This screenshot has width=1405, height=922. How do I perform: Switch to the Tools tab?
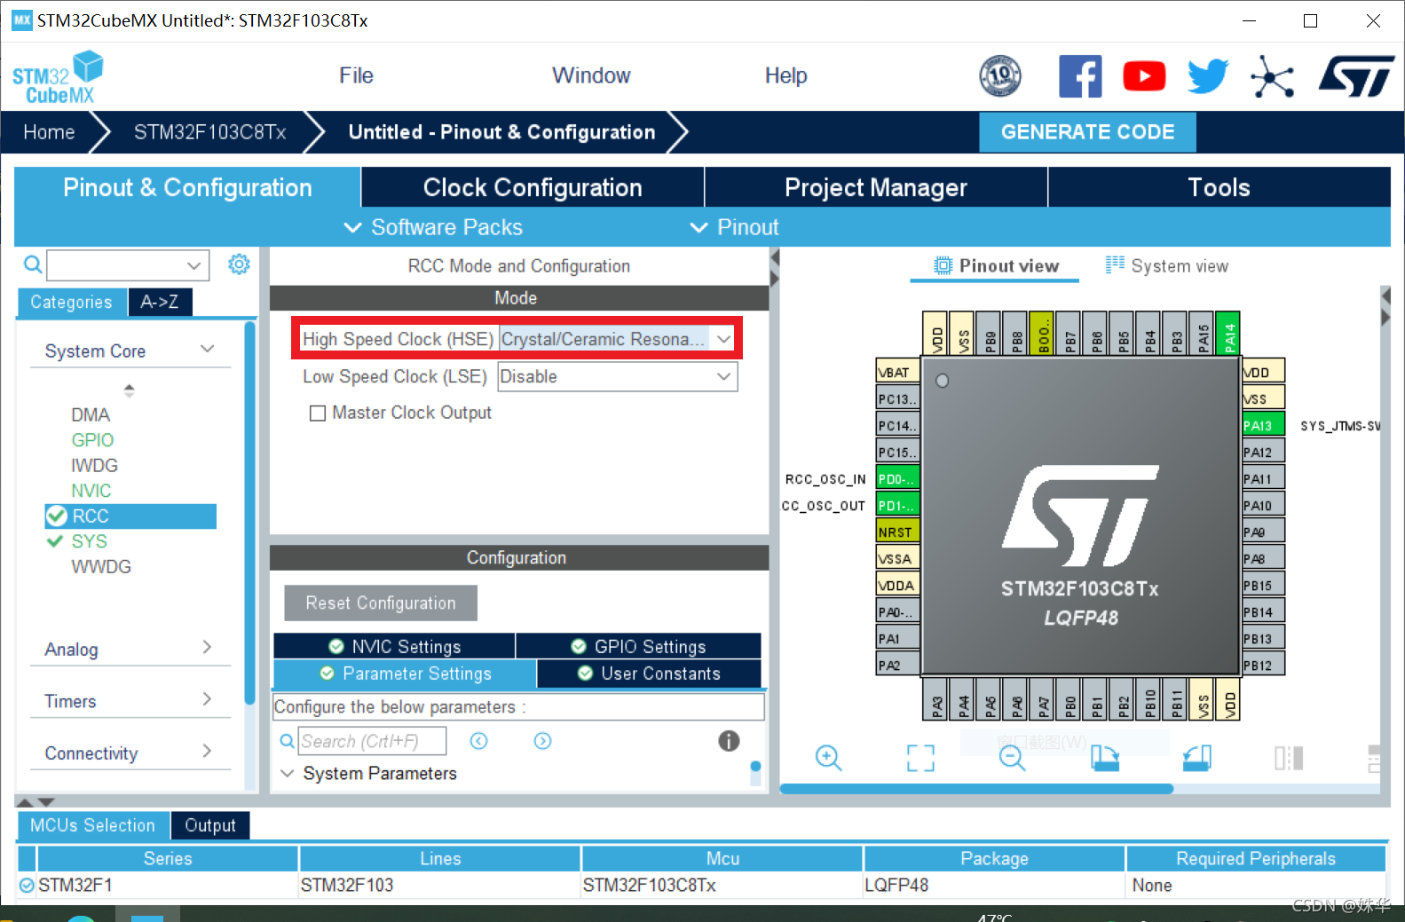pos(1219,187)
